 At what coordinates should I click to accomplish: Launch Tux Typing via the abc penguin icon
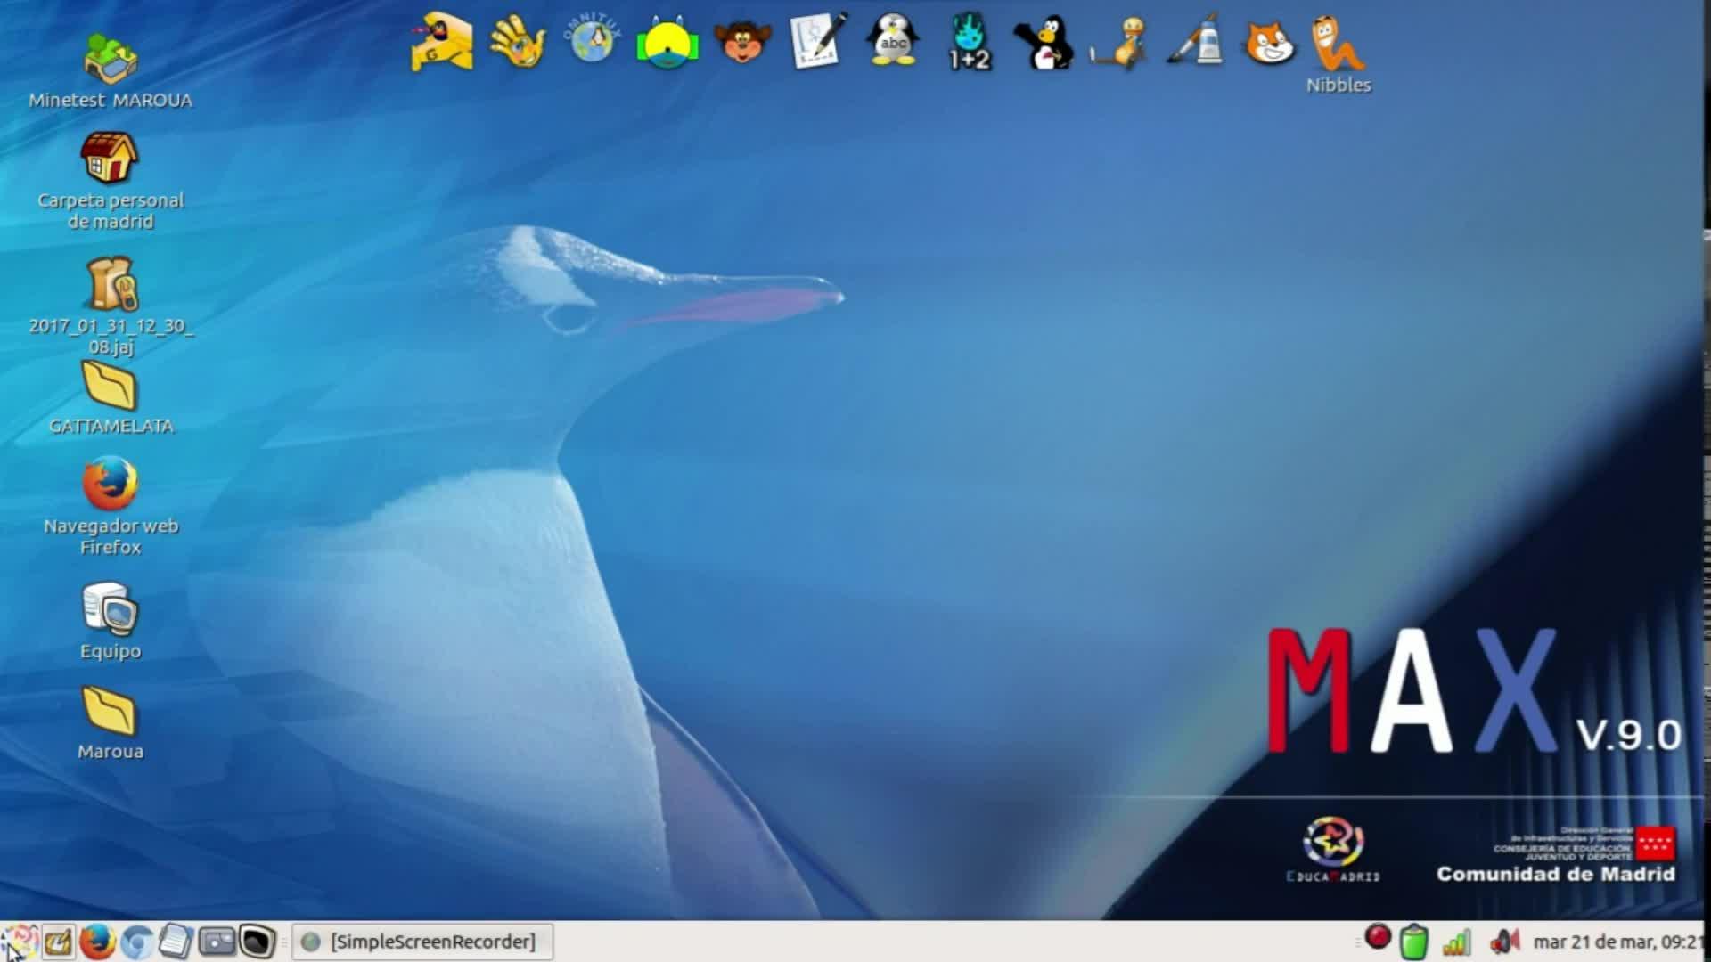pyautogui.click(x=893, y=41)
